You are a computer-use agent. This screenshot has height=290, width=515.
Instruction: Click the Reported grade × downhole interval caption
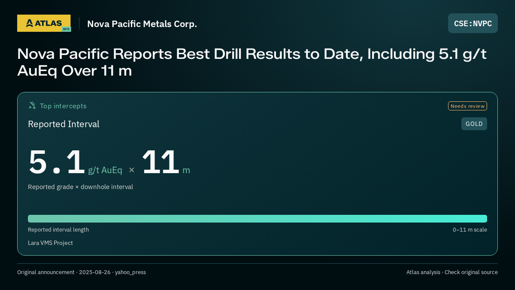tap(80, 187)
